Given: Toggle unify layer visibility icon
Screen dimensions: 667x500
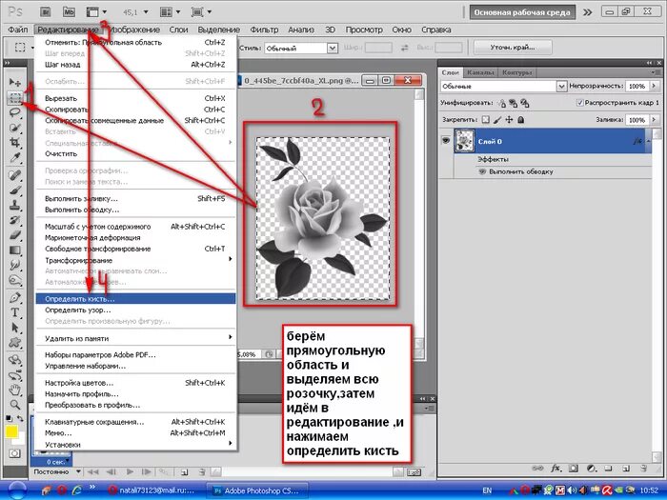Looking at the screenshot, I should pyautogui.click(x=513, y=103).
